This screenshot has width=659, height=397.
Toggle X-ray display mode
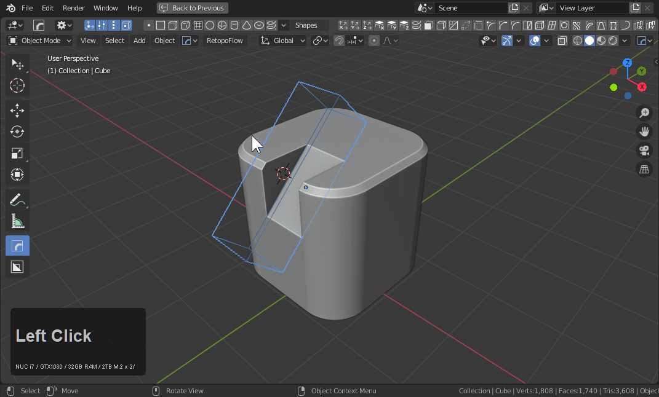pos(562,41)
